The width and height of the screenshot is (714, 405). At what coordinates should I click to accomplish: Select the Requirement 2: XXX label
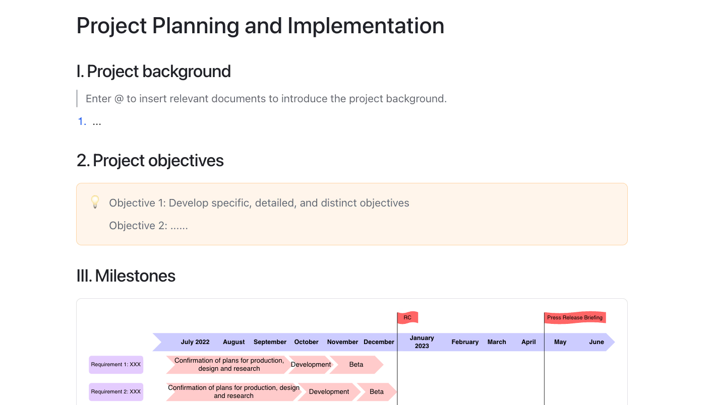coord(116,392)
